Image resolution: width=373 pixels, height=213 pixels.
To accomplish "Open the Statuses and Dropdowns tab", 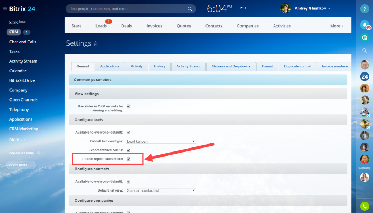I will pyautogui.click(x=231, y=66).
